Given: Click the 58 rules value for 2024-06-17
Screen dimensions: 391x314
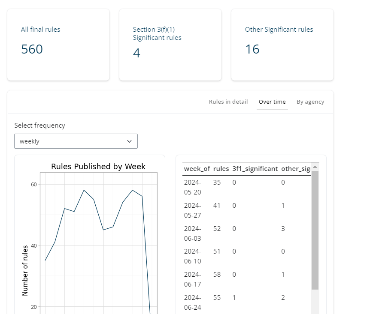Looking at the screenshot, I should [217, 275].
